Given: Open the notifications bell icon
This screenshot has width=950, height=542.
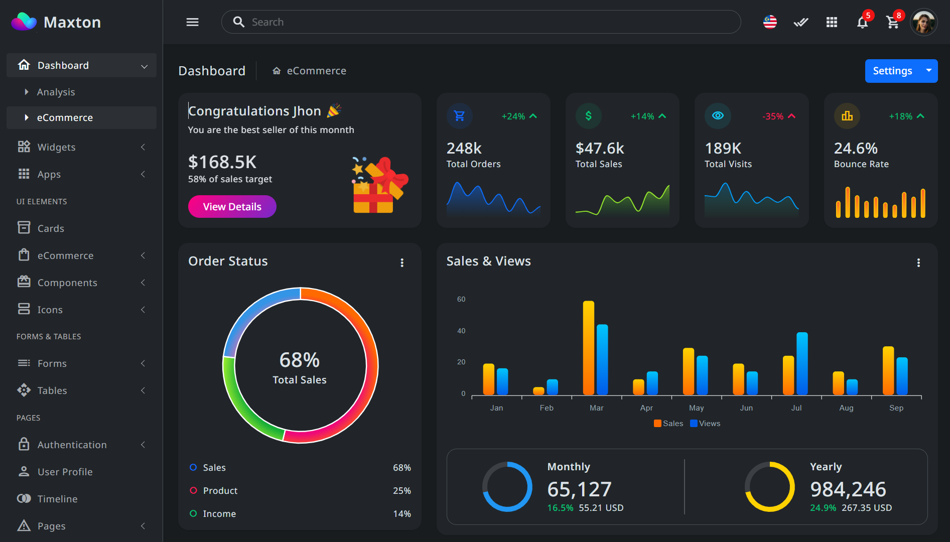Looking at the screenshot, I should click(862, 23).
